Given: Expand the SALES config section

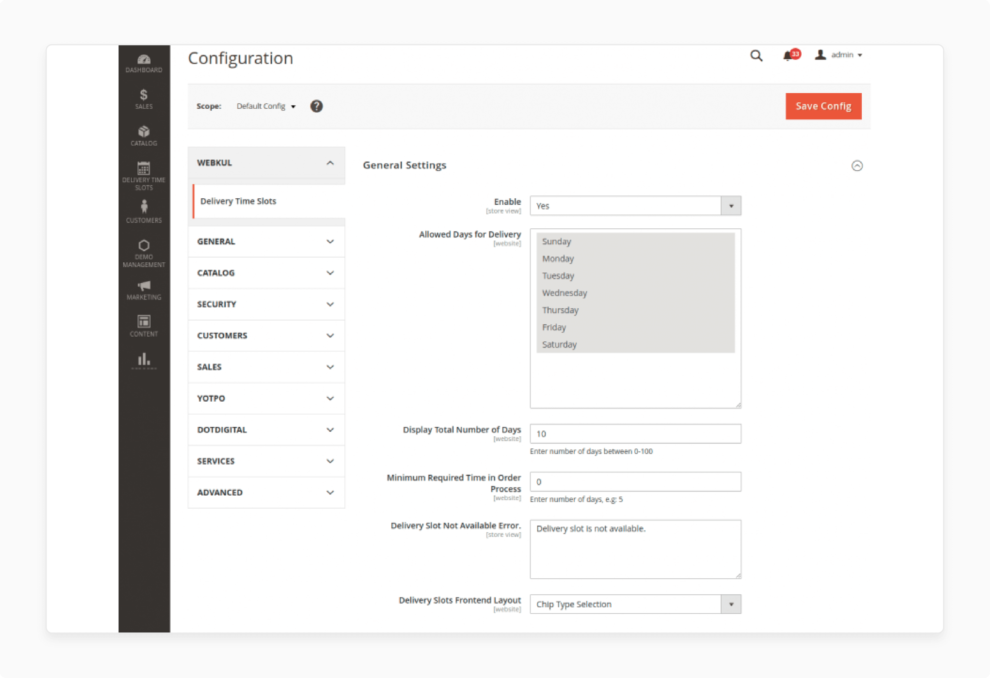Looking at the screenshot, I should pyautogui.click(x=266, y=367).
